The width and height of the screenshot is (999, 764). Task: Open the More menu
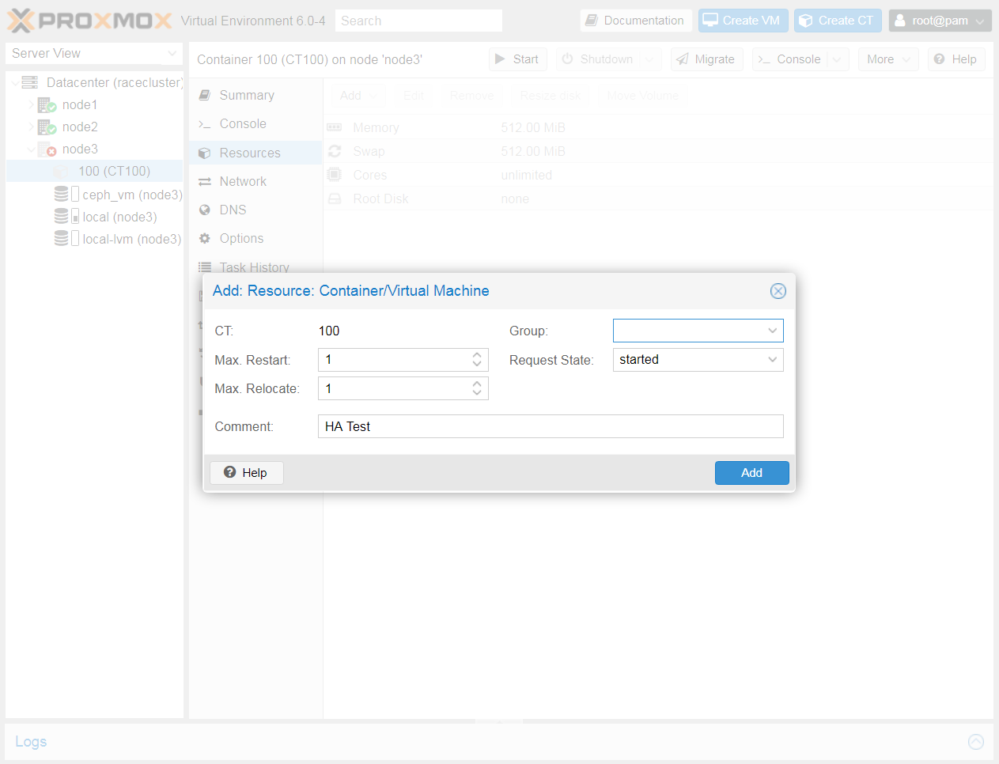point(889,59)
